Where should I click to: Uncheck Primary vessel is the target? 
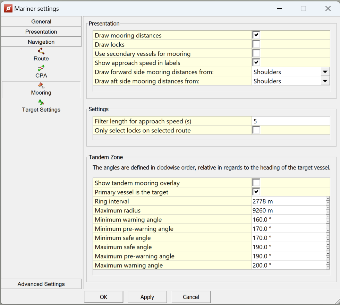coord(256,192)
